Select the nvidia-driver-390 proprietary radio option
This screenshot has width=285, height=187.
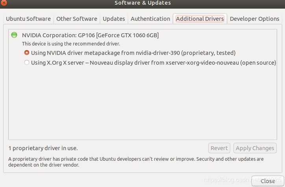[27, 53]
